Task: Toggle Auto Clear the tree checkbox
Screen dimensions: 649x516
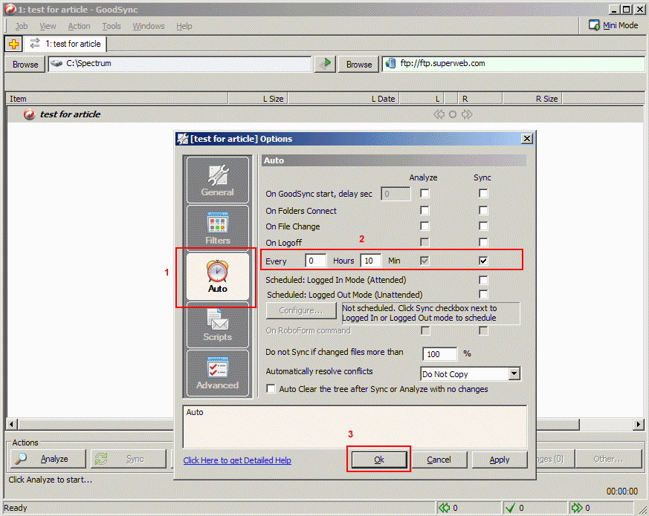Action: (271, 388)
